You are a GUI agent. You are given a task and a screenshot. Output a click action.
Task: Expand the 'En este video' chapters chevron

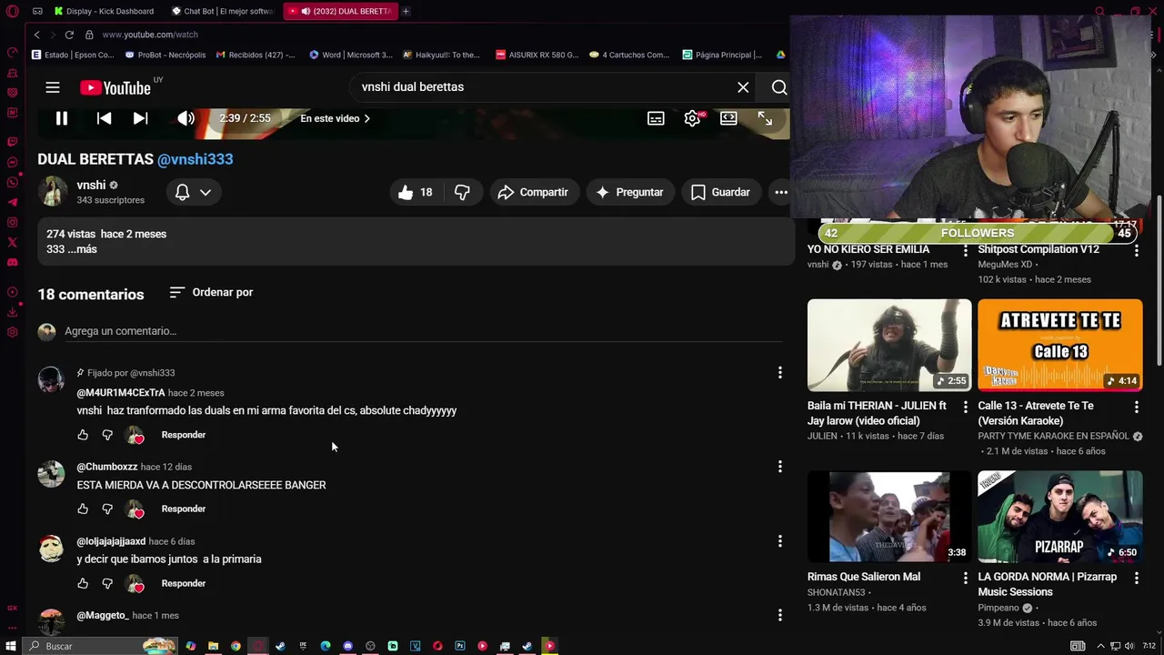pos(366,118)
